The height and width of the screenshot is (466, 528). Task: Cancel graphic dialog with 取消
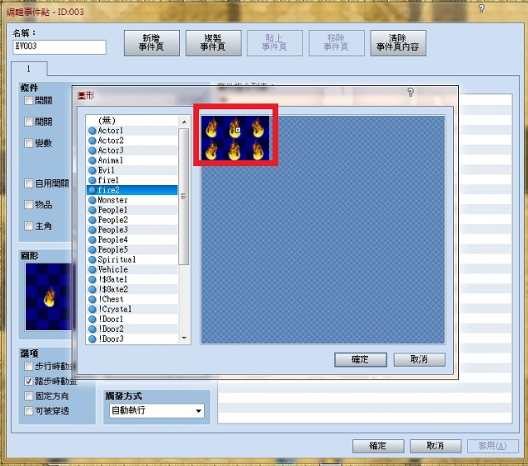coord(419,359)
